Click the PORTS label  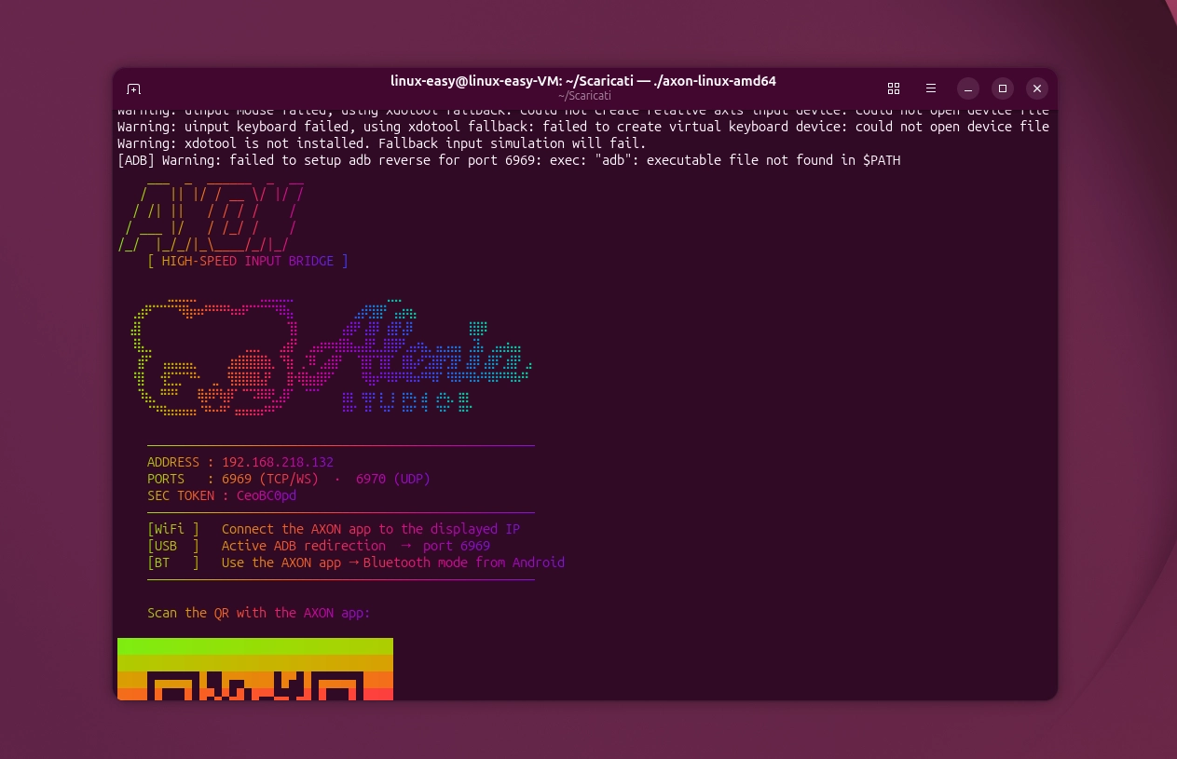tap(166, 479)
